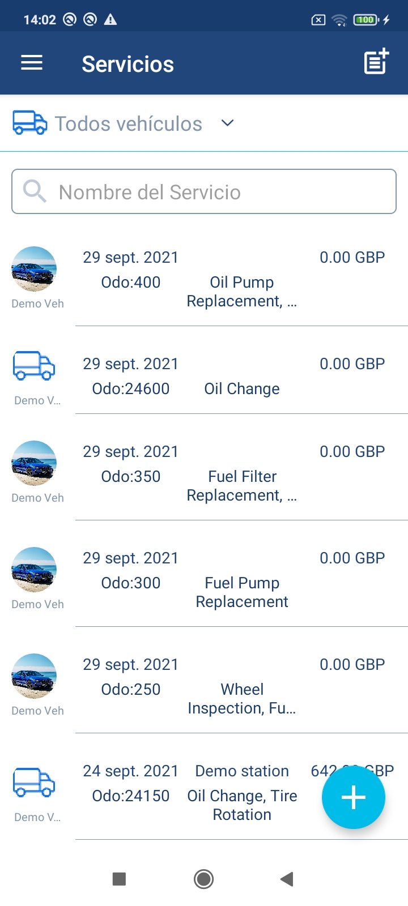The height and width of the screenshot is (906, 408).
Task: Tap the truck icon beside Todos vehículos
Action: (x=29, y=123)
